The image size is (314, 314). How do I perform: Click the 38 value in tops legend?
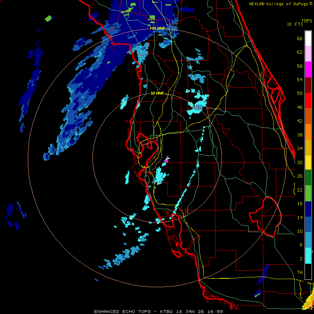pos(300,135)
